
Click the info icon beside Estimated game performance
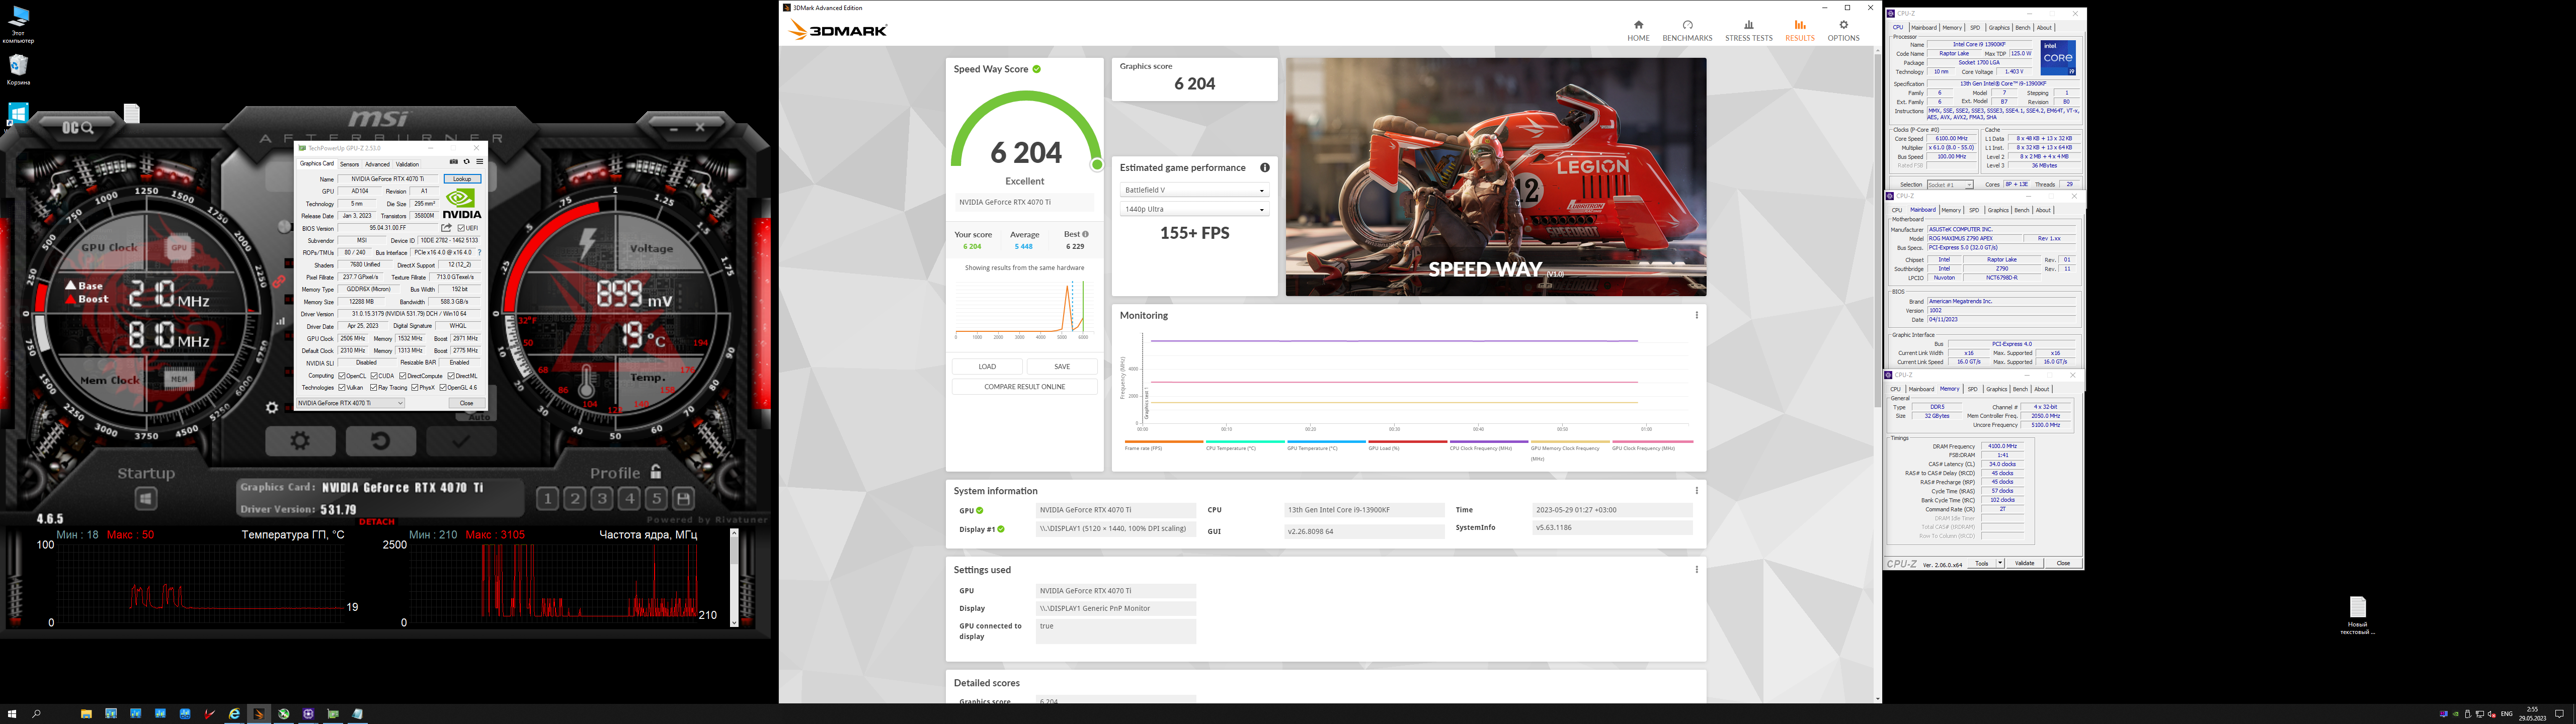pyautogui.click(x=1264, y=168)
